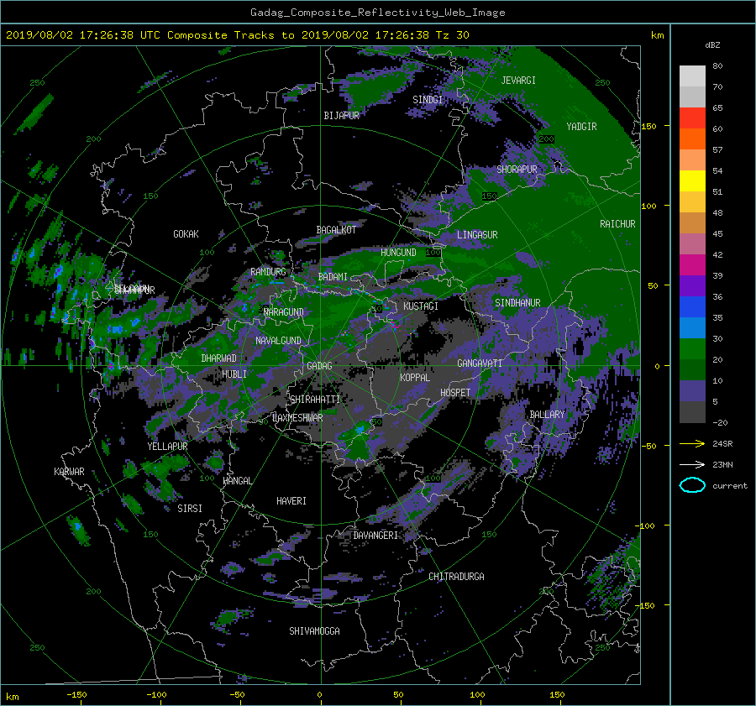Click the HAVERI city label
The height and width of the screenshot is (706, 756).
tap(291, 501)
